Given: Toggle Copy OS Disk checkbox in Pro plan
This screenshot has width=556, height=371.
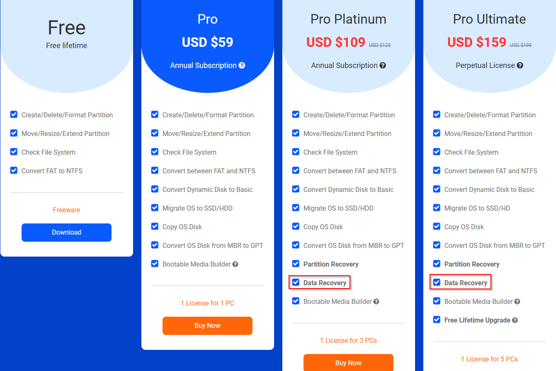Looking at the screenshot, I should click(155, 226).
